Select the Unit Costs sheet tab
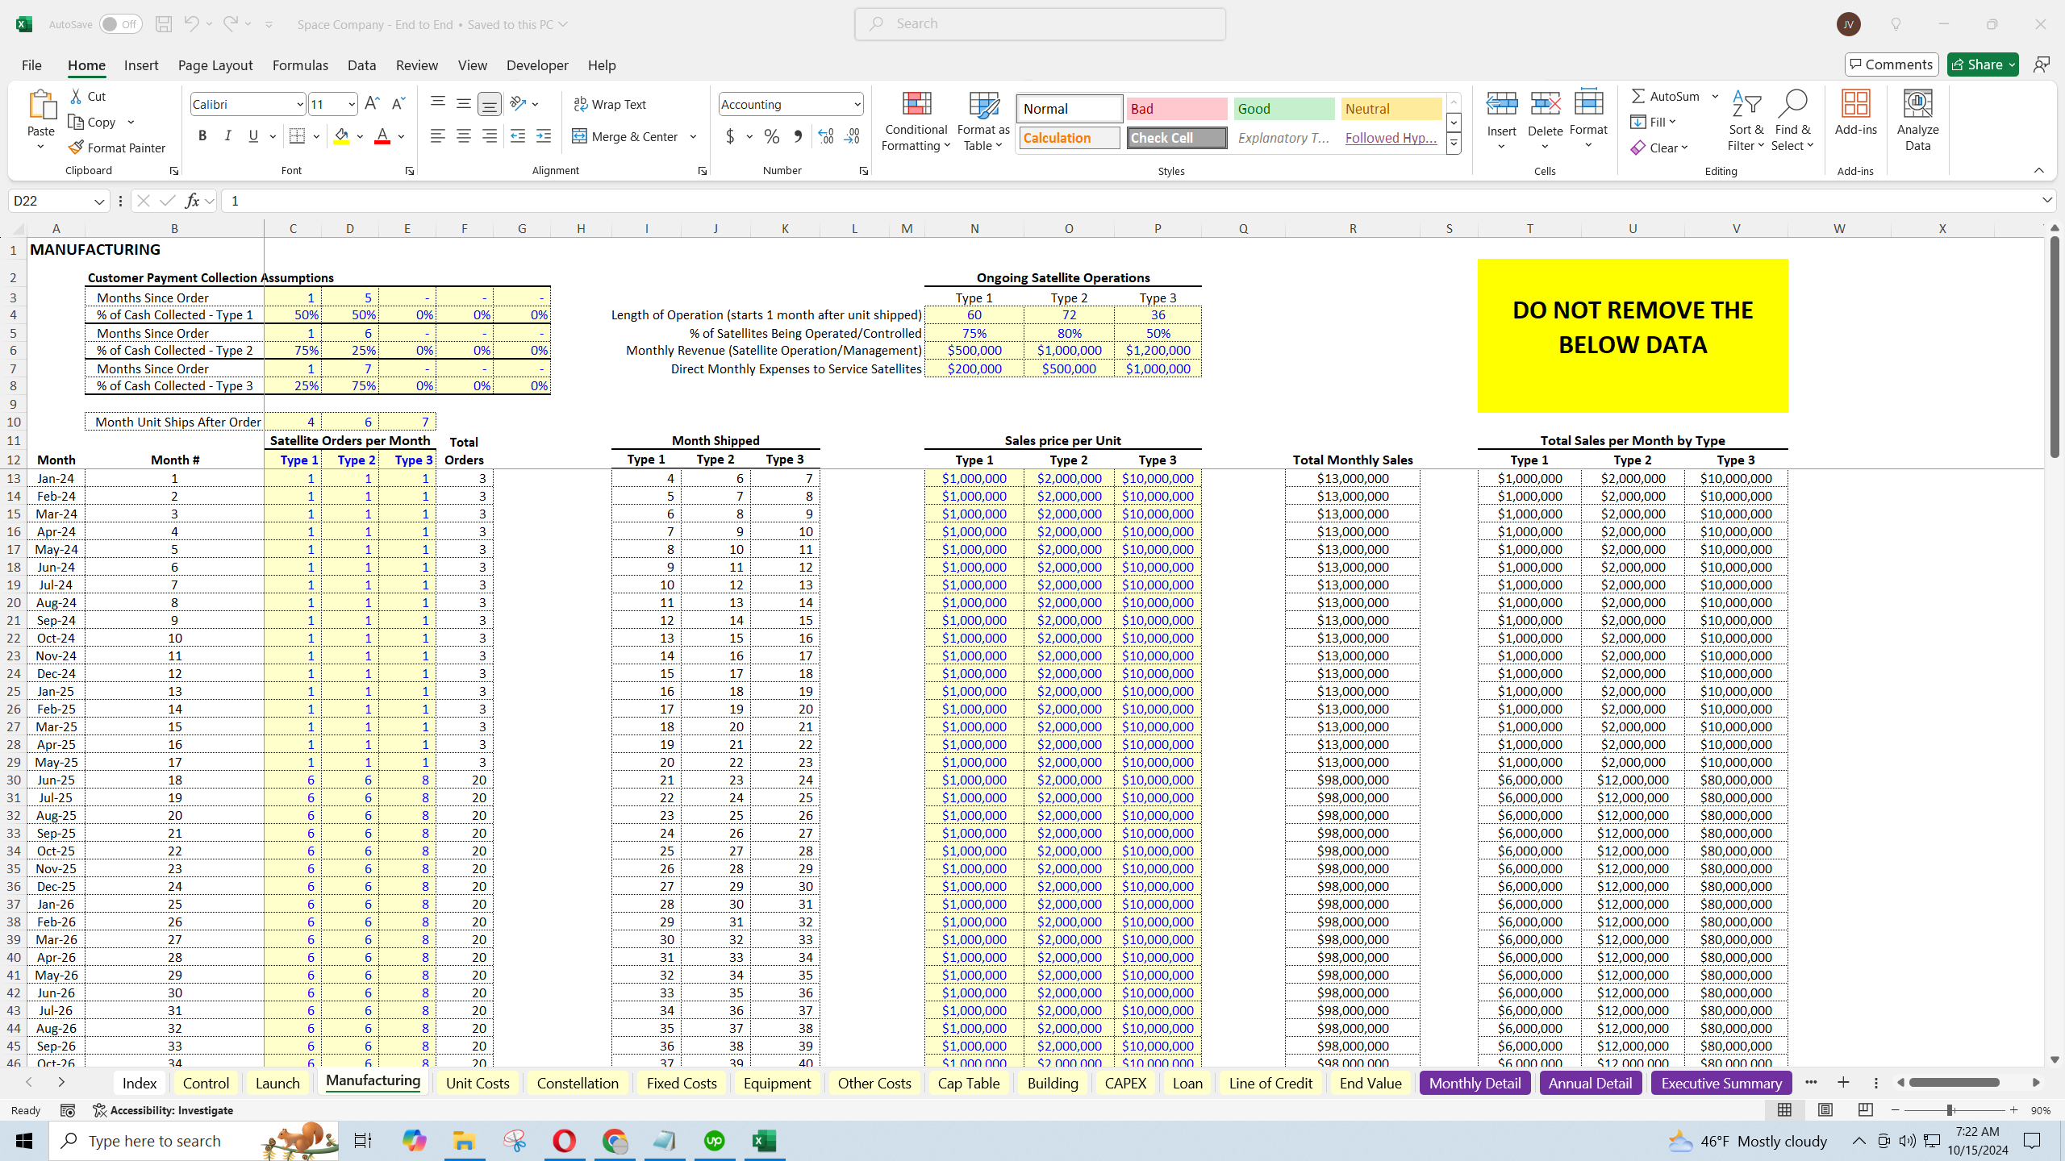 click(x=478, y=1083)
